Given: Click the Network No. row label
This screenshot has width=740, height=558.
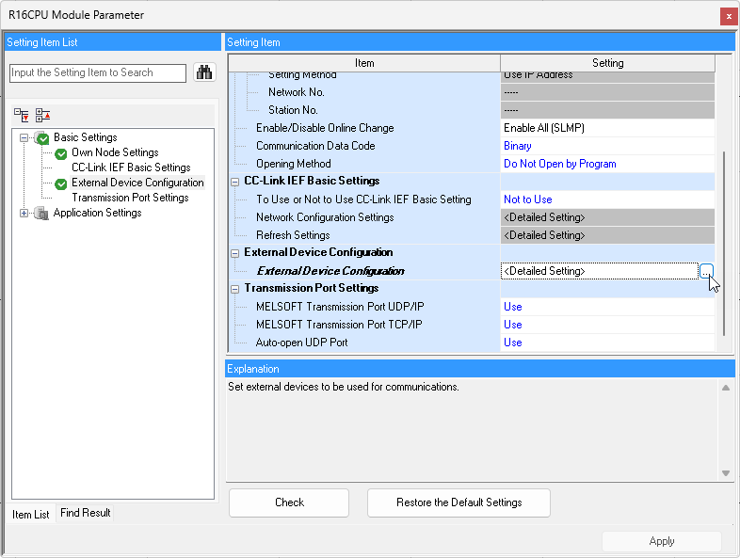Looking at the screenshot, I should pos(296,92).
